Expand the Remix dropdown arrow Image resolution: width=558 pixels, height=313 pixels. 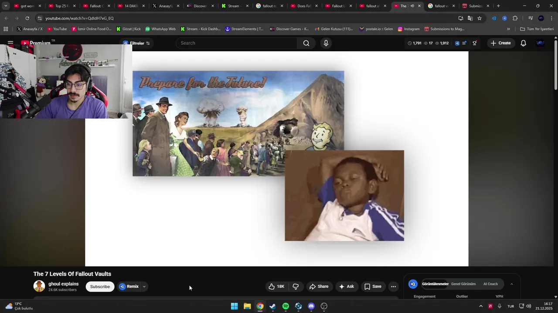pyautogui.click(x=144, y=286)
